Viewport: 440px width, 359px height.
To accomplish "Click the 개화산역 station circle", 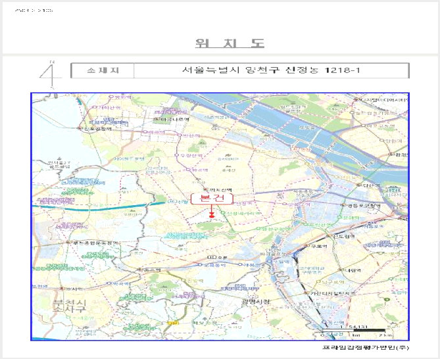I will [95, 107].
